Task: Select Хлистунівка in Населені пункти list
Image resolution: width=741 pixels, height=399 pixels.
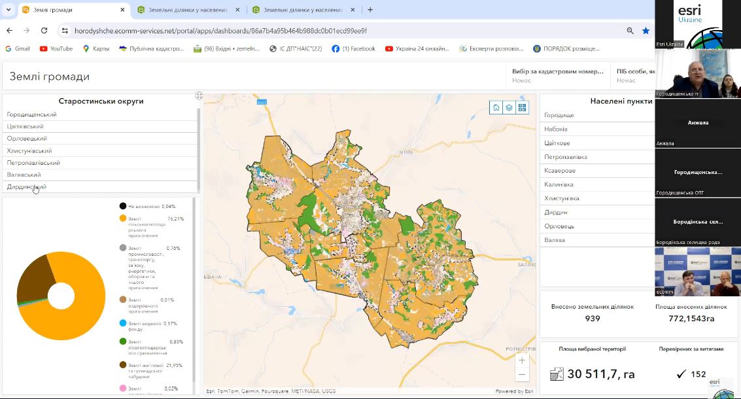Action: [597, 199]
